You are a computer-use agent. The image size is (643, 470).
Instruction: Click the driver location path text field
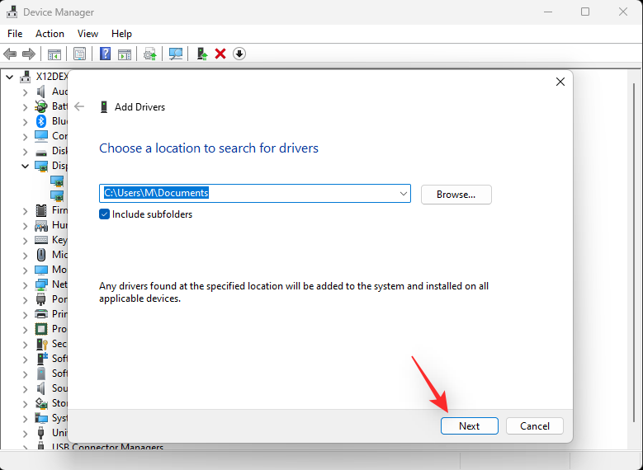coord(248,194)
